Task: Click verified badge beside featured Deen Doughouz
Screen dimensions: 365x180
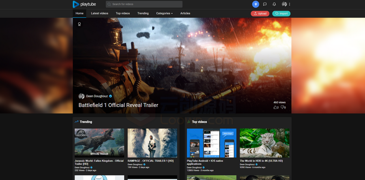Action: pos(111,96)
